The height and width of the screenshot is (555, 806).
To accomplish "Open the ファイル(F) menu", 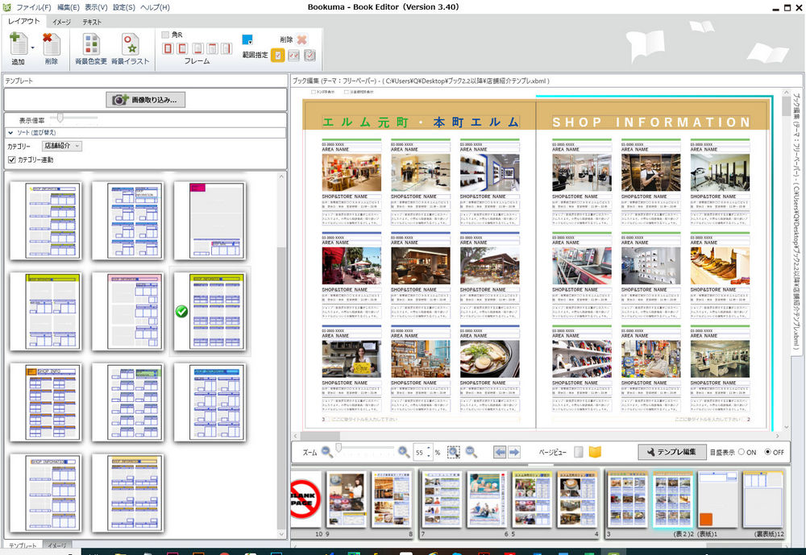I will click(x=33, y=7).
